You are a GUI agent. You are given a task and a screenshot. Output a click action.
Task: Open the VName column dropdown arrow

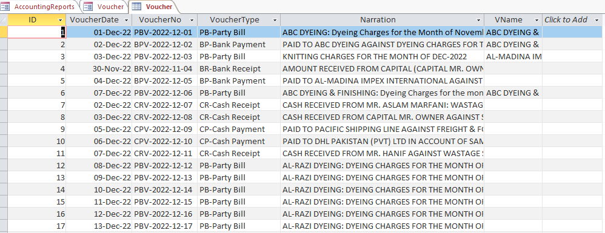tap(536, 20)
